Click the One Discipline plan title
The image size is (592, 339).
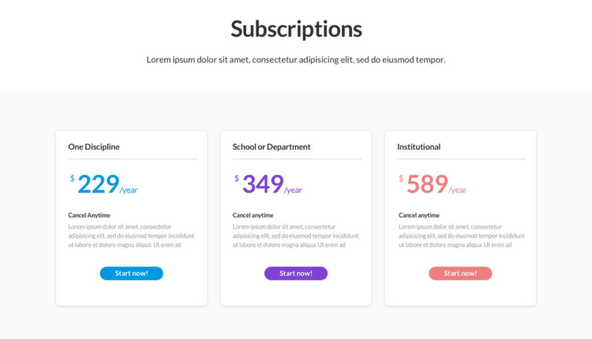point(94,147)
